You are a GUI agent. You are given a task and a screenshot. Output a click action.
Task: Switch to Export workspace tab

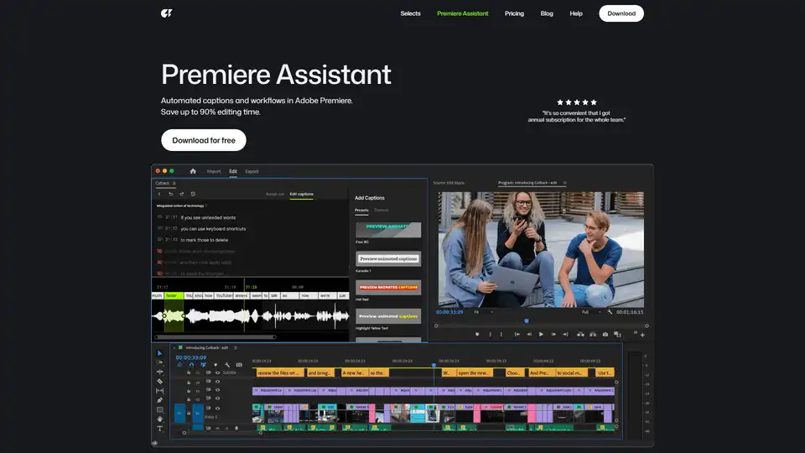tap(252, 171)
